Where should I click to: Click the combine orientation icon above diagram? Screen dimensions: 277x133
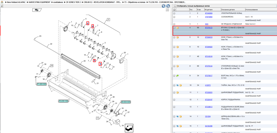point(37,10)
